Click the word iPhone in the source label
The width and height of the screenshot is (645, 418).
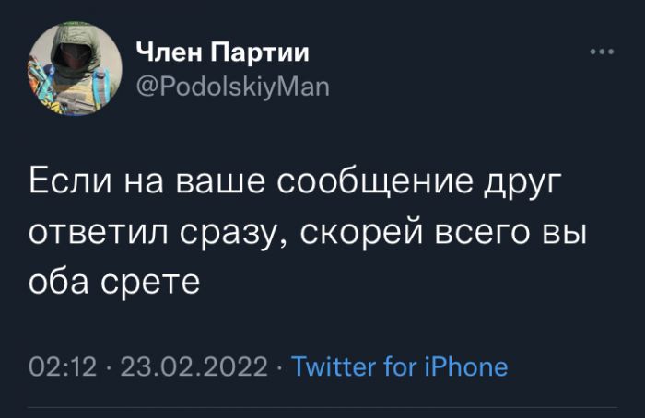tap(465, 367)
